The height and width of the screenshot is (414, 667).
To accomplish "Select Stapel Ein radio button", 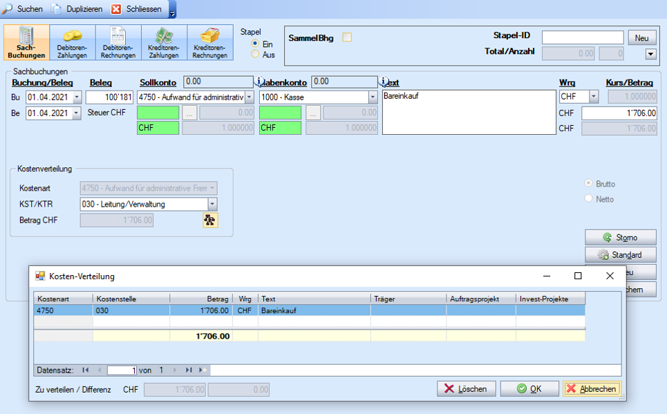I will point(256,44).
